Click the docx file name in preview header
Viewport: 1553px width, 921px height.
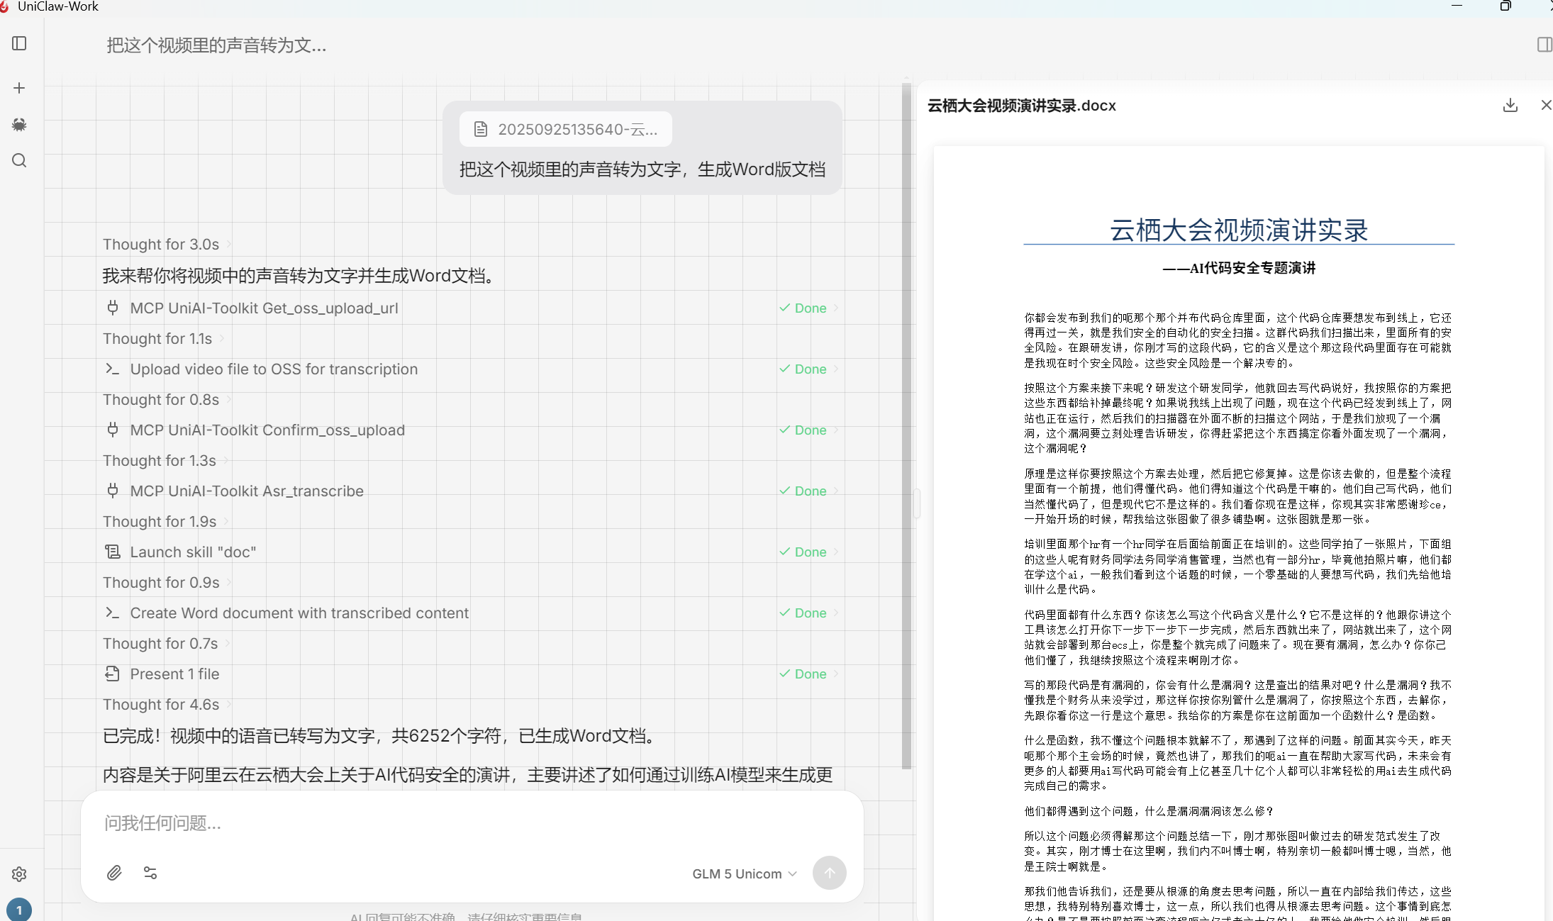1022,106
